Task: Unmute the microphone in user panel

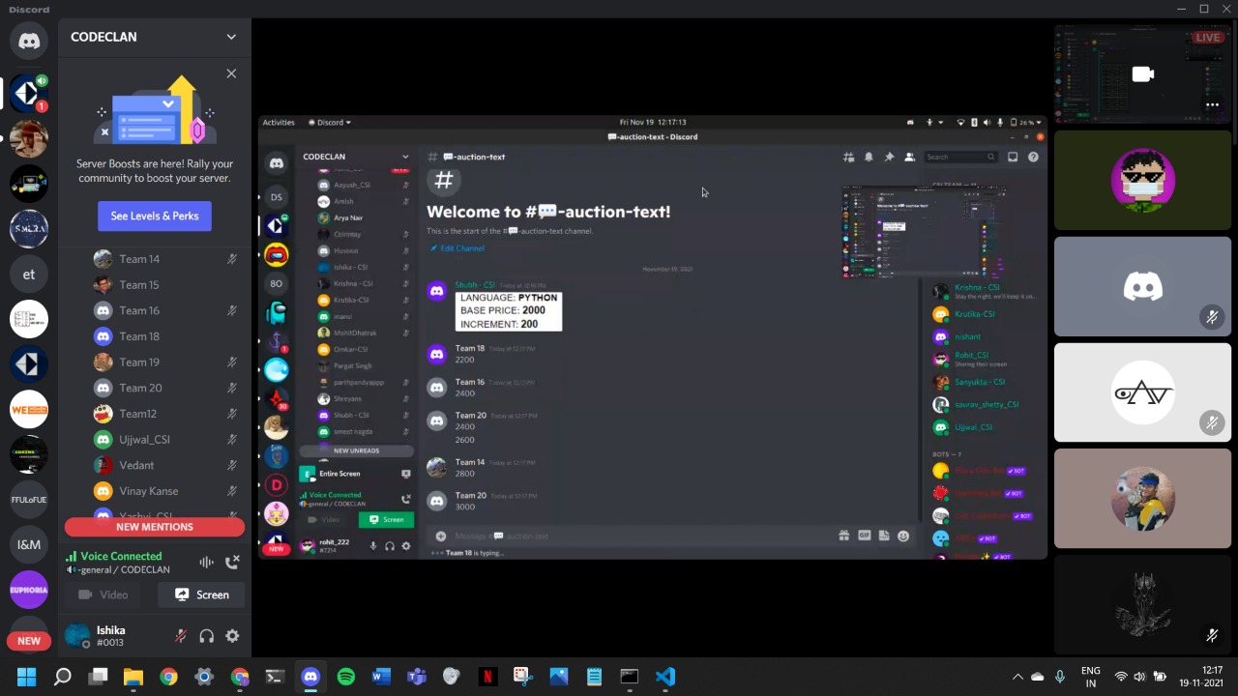Action: pos(180,636)
